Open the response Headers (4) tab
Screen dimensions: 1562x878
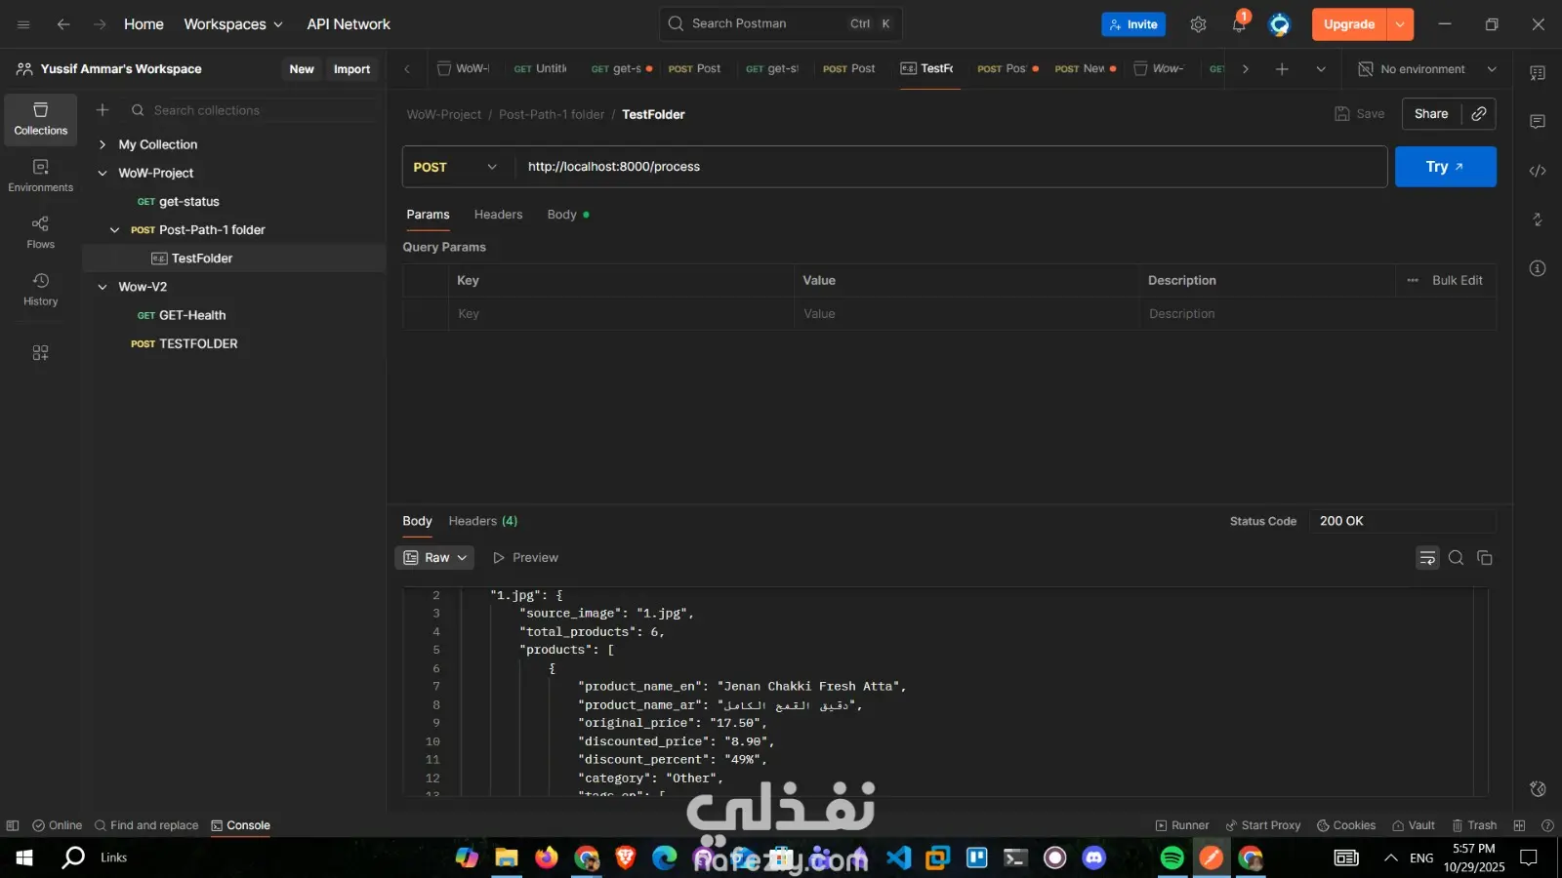(x=483, y=521)
